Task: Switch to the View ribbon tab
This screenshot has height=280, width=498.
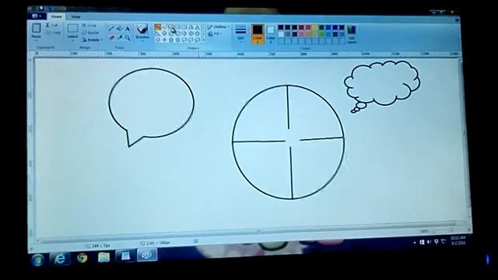Action: click(x=75, y=16)
